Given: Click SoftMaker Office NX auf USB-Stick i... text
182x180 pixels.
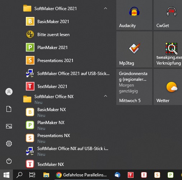Looking at the screenshot, I should pyautogui.click(x=73, y=149).
